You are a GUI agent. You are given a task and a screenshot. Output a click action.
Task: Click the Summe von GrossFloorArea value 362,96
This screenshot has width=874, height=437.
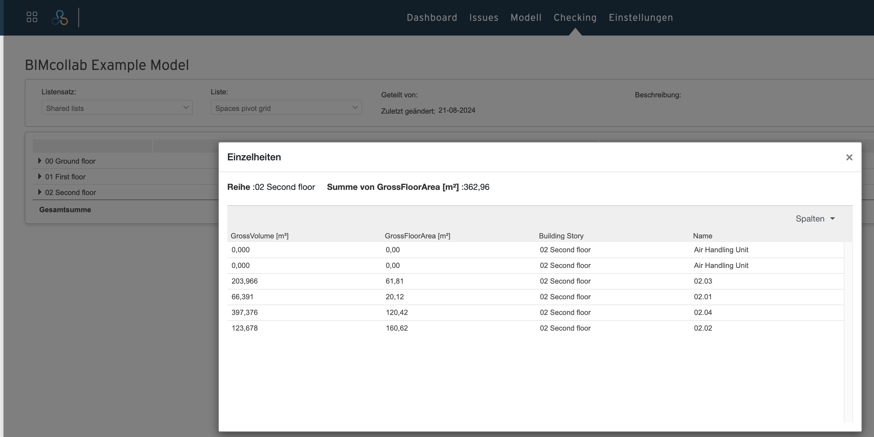pyautogui.click(x=477, y=187)
